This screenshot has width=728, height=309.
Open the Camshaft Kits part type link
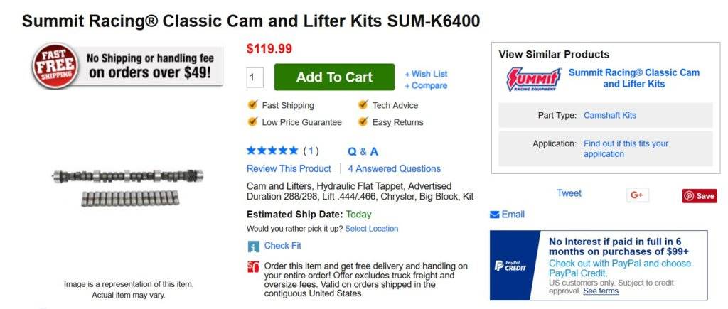[610, 115]
